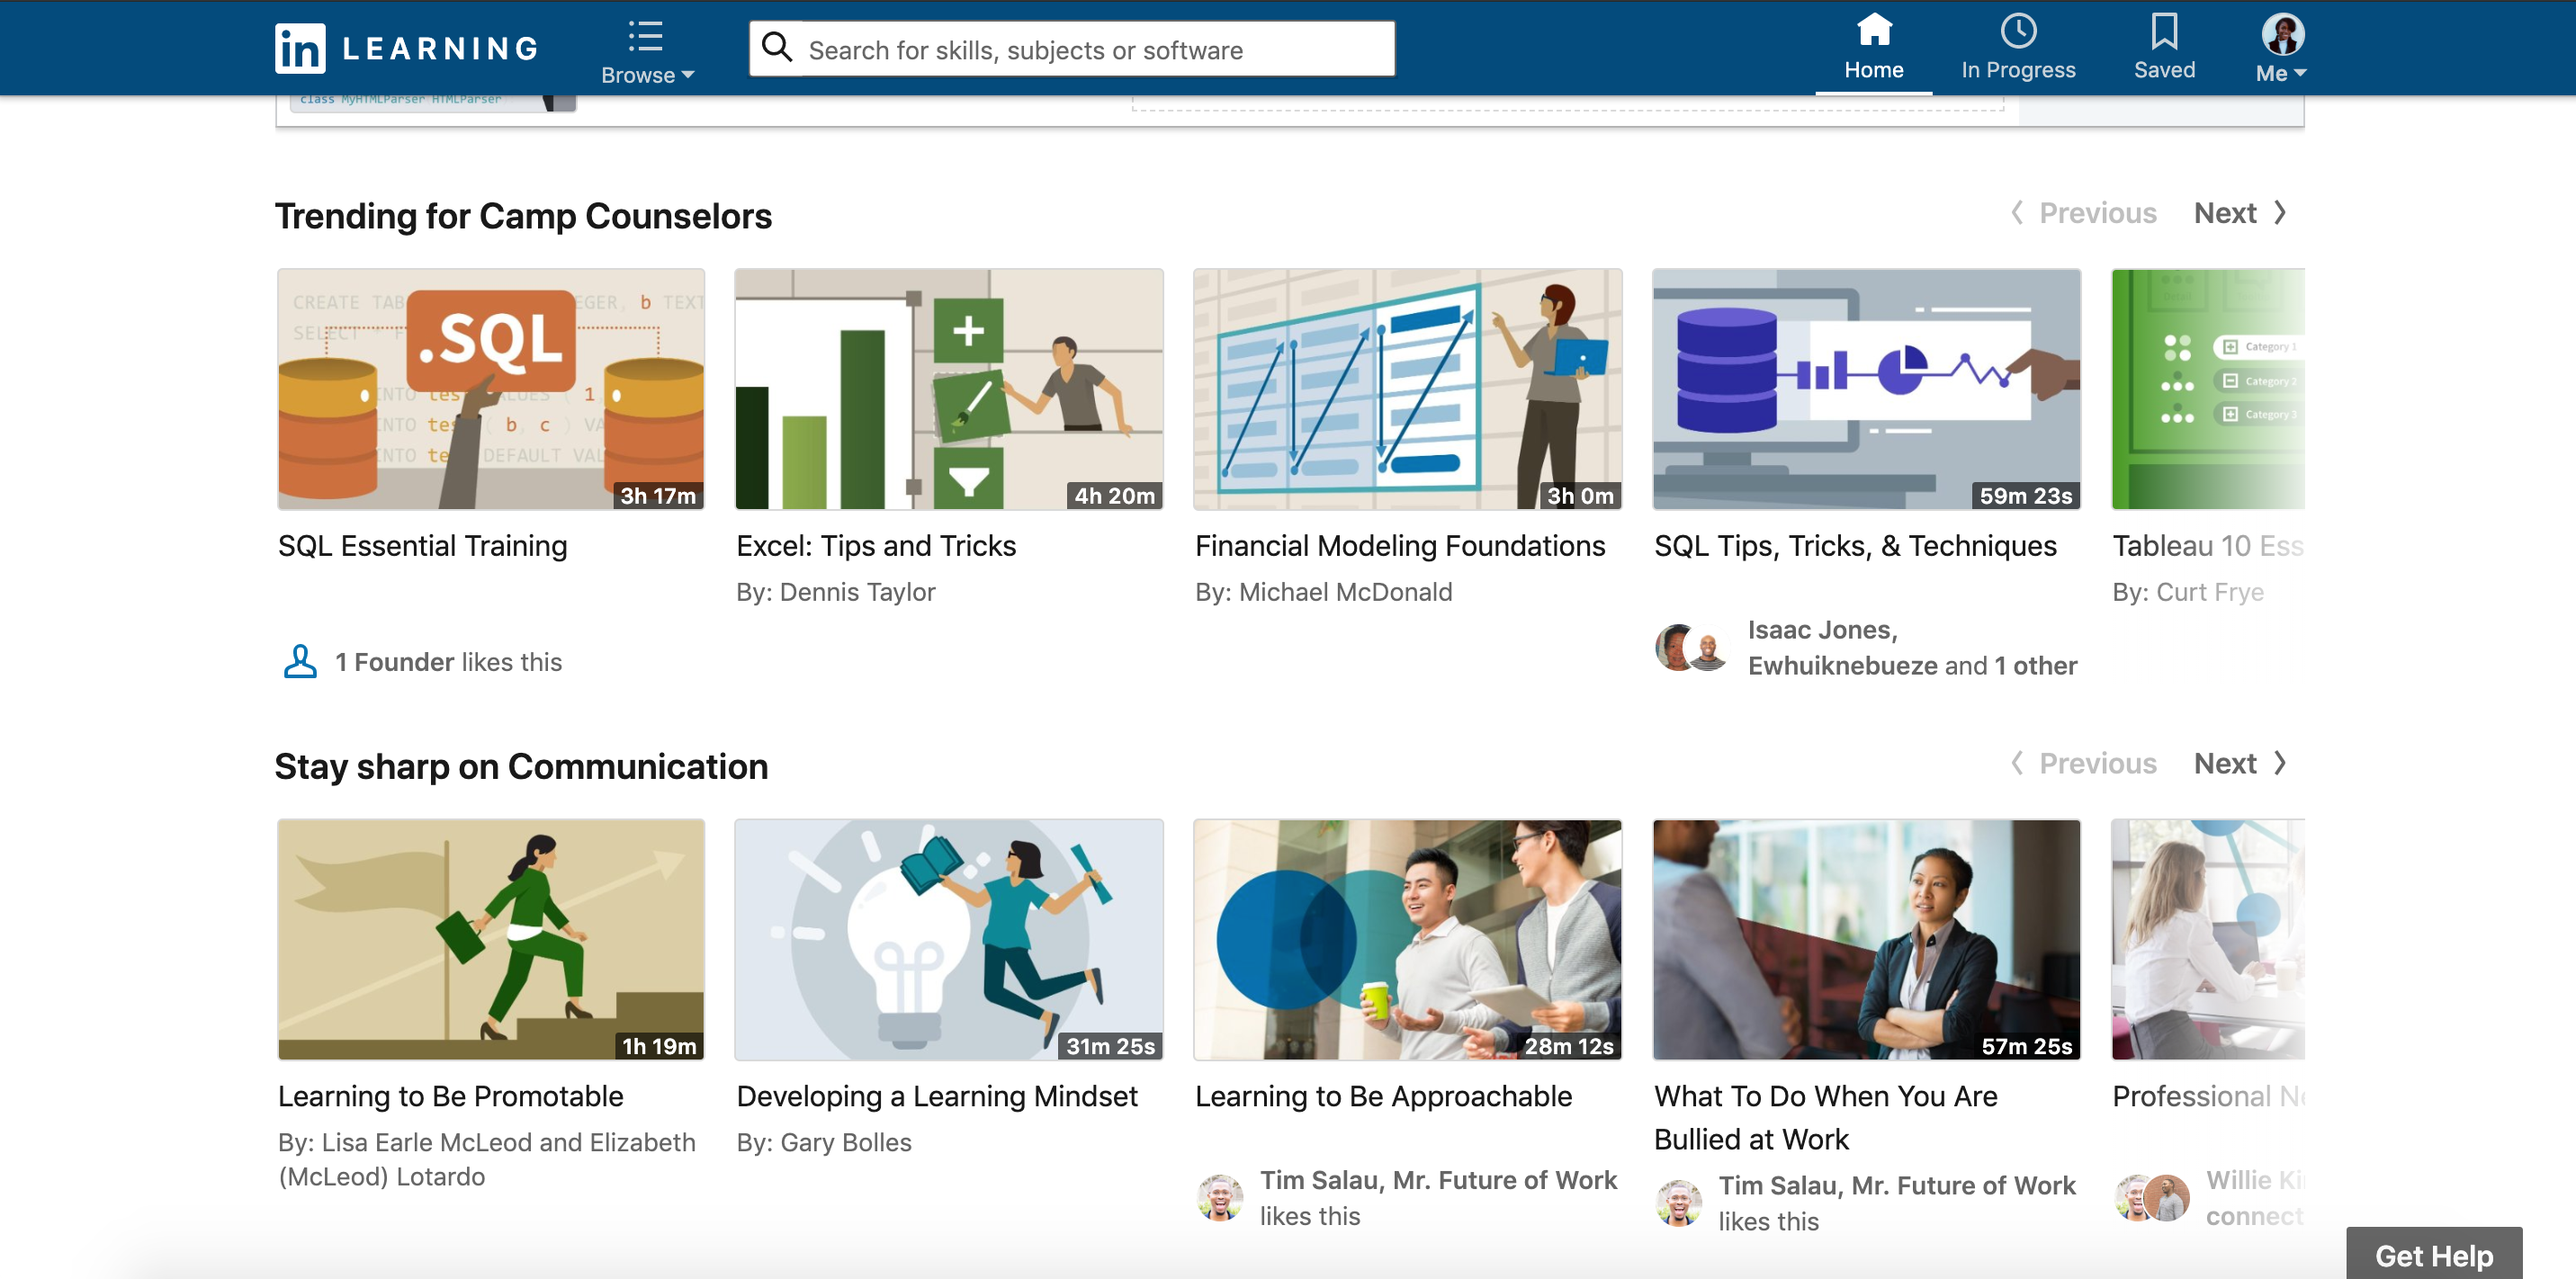Open the Learning to Be Promotable thumbnail
The image size is (2576, 1279).
pyautogui.click(x=491, y=940)
